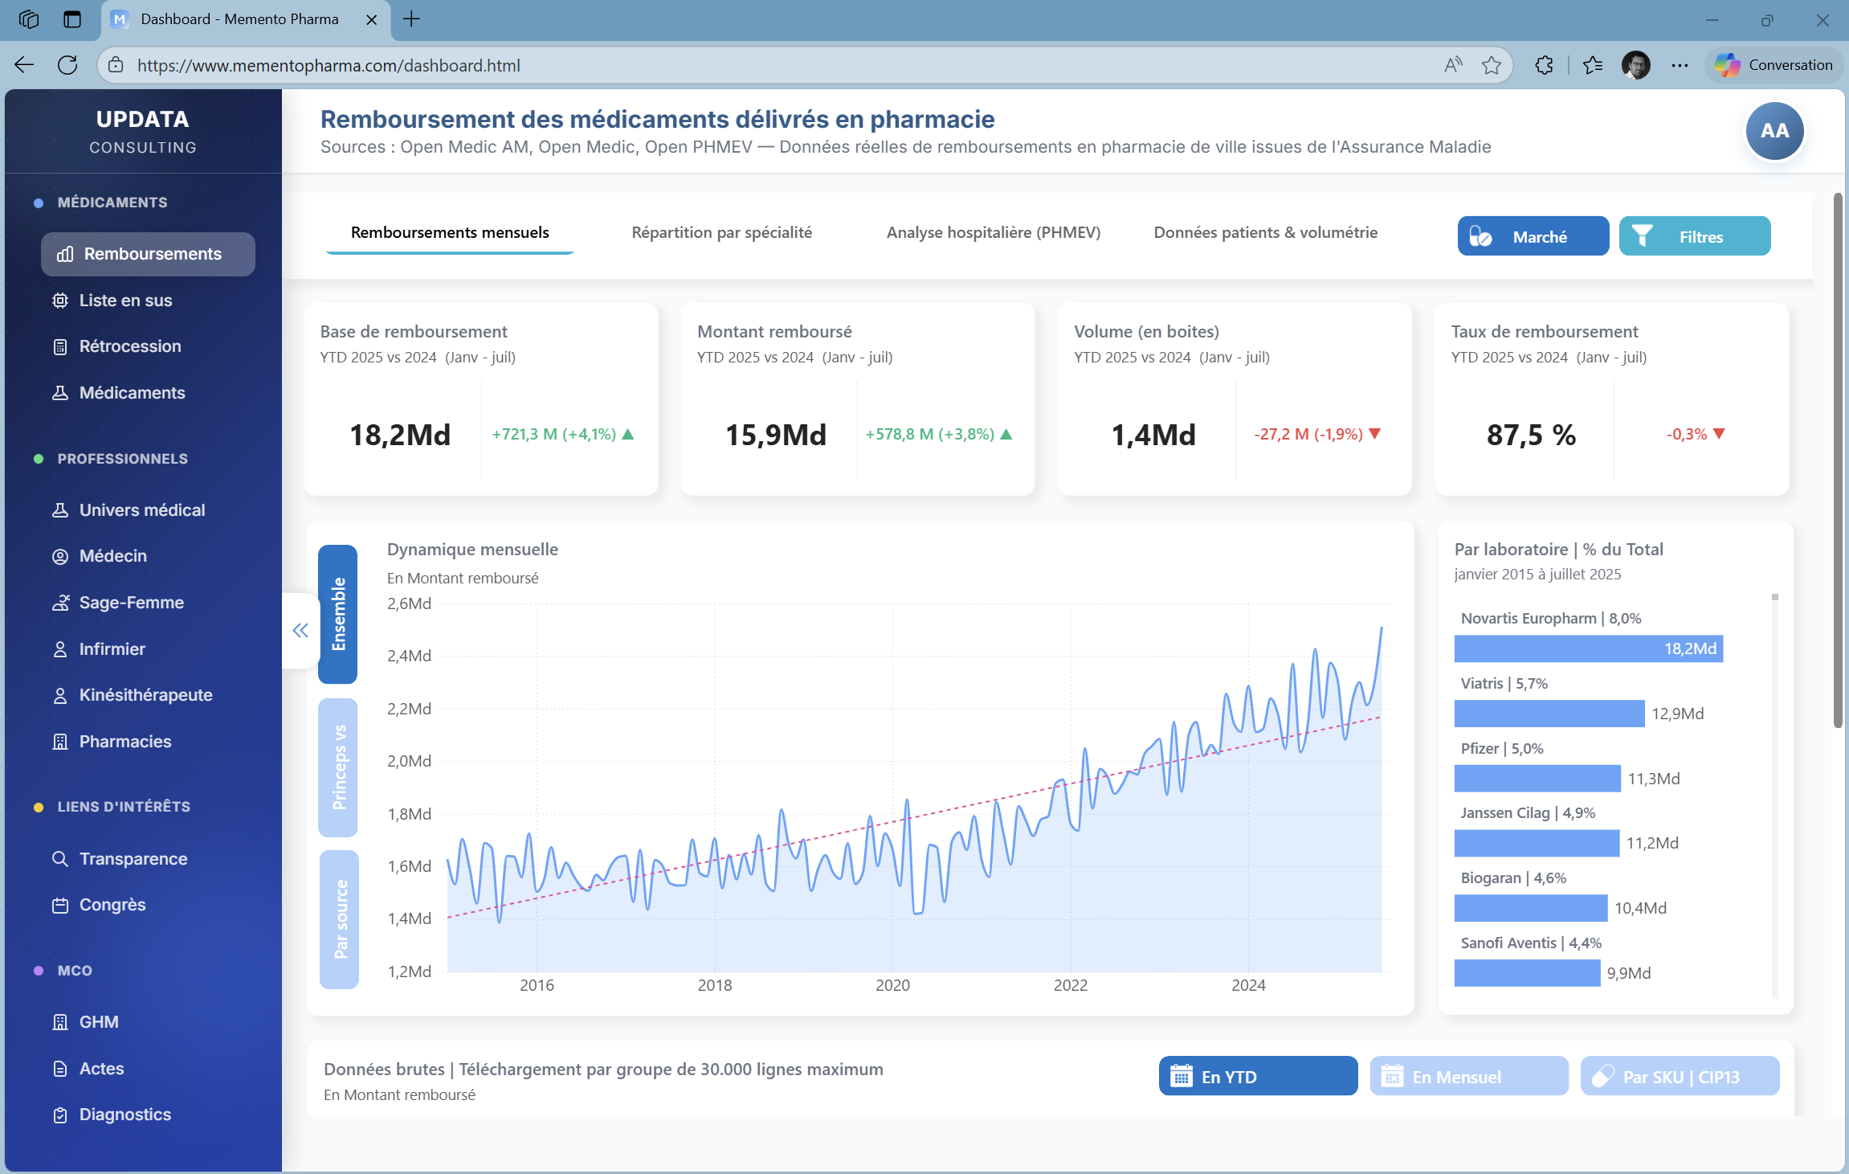The width and height of the screenshot is (1849, 1174).
Task: Click the Diagnostics sidebar icon
Action: click(60, 1115)
